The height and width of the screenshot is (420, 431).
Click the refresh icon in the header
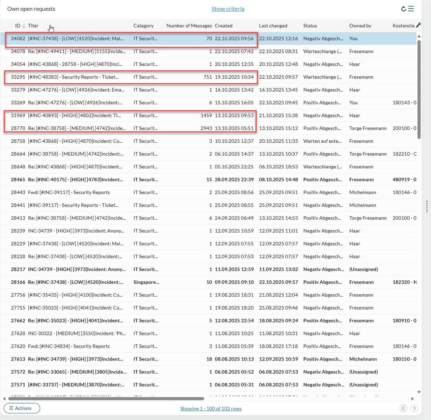[x=403, y=9]
